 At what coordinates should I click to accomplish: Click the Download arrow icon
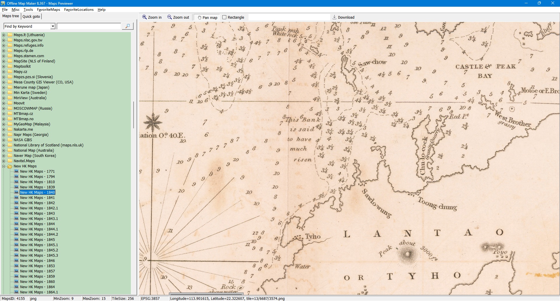click(x=335, y=17)
